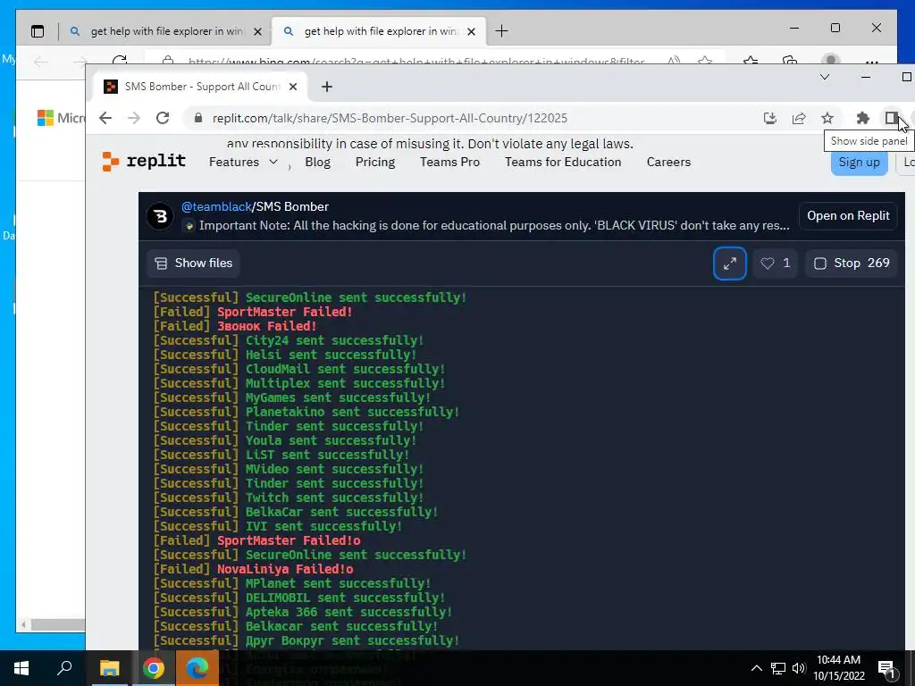Open the @teamblack profile link
This screenshot has width=915, height=686.
coord(216,206)
